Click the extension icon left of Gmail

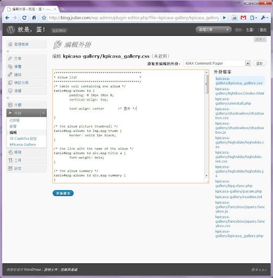coord(234,18)
